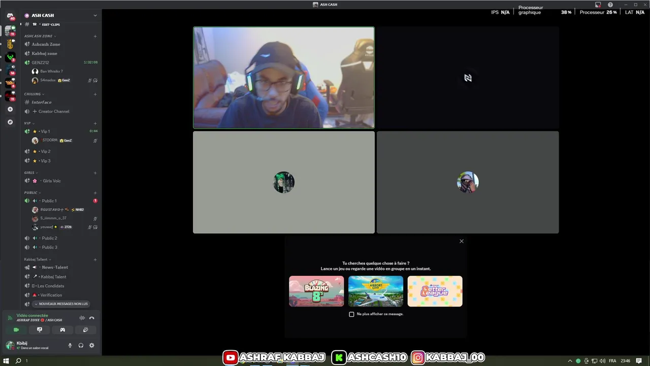Open the voice connection signal icon
Image resolution: width=650 pixels, height=366 pixels.
(10, 318)
